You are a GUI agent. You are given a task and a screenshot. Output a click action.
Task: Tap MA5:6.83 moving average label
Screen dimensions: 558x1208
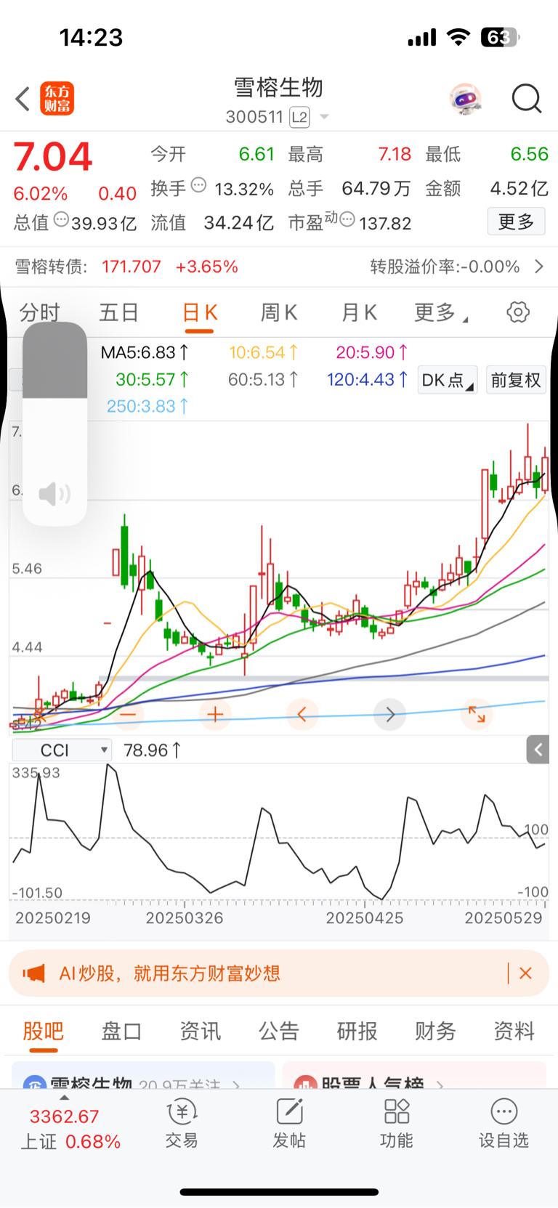point(145,352)
